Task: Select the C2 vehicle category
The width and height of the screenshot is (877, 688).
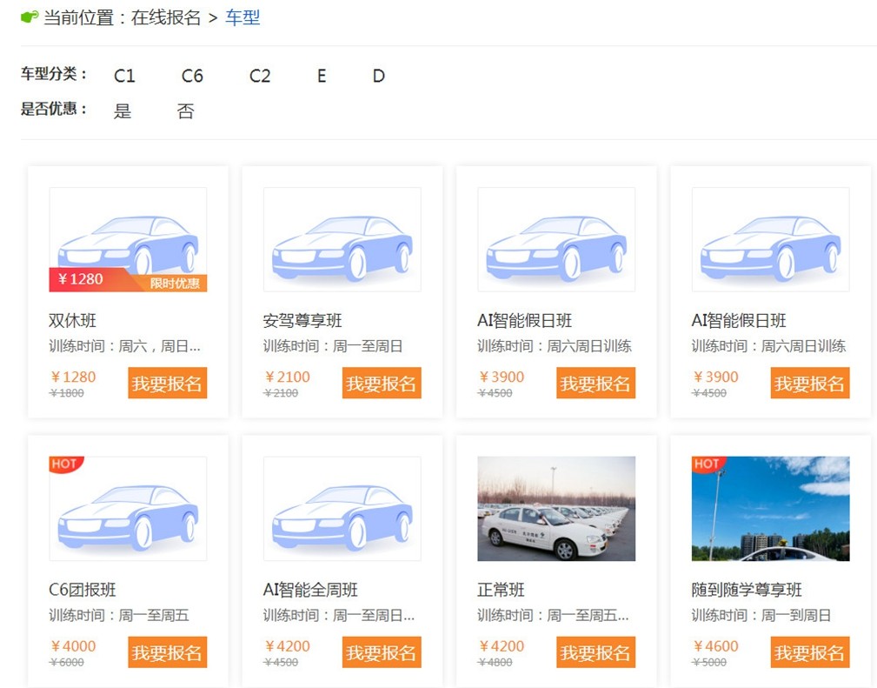Action: (x=260, y=76)
